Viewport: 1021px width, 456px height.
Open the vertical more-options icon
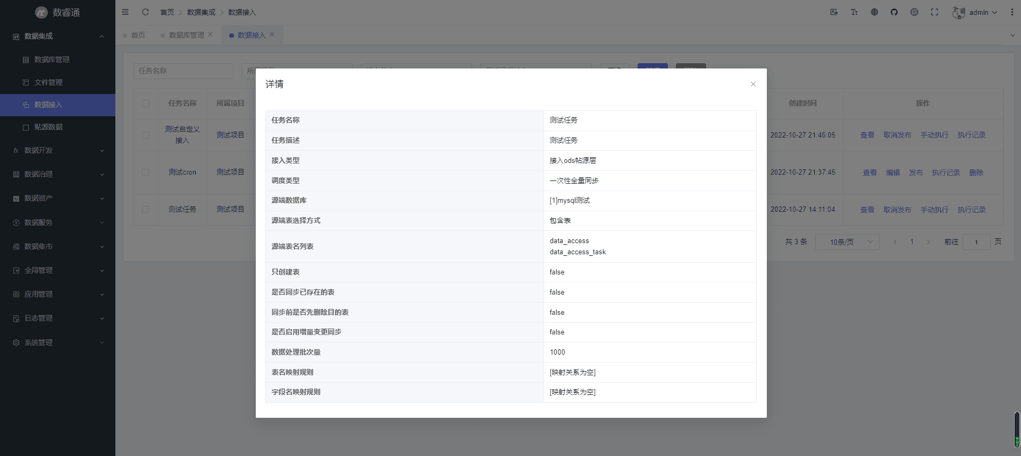(1012, 12)
